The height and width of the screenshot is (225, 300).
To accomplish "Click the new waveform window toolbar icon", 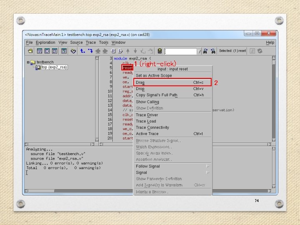I will tap(40, 51).
